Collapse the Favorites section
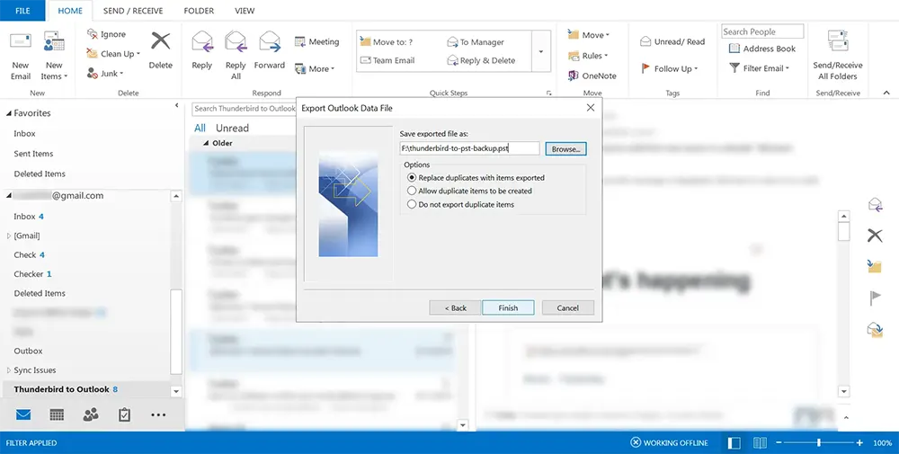The width and height of the screenshot is (899, 454). (9, 113)
